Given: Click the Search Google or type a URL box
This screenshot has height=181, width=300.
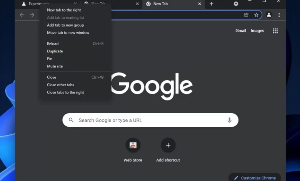Looking at the screenshot, I should click(150, 120).
